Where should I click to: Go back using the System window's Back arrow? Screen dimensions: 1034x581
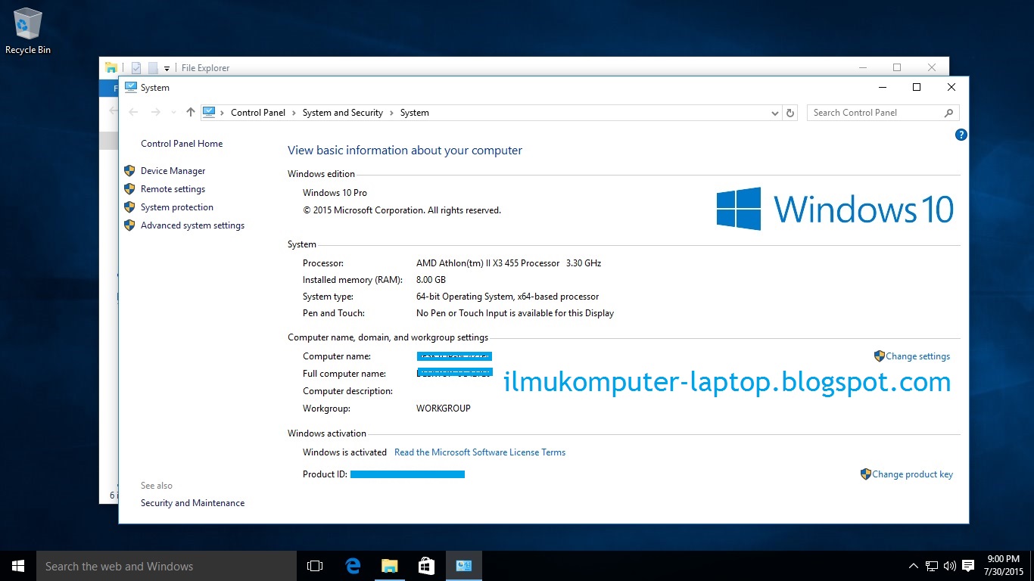pos(134,113)
